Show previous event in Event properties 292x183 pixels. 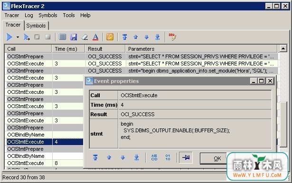coord(109,157)
